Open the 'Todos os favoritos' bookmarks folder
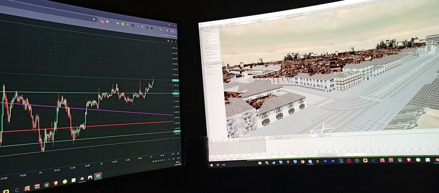Viewport: 439px width, 193px height. pos(169,35)
